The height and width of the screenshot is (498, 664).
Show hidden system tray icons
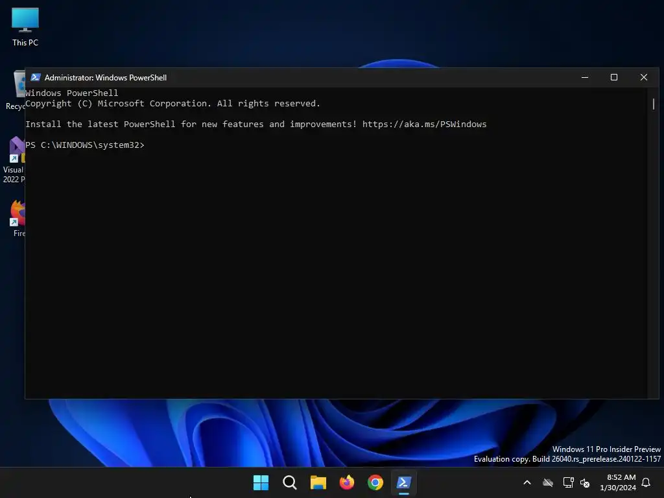click(x=527, y=482)
